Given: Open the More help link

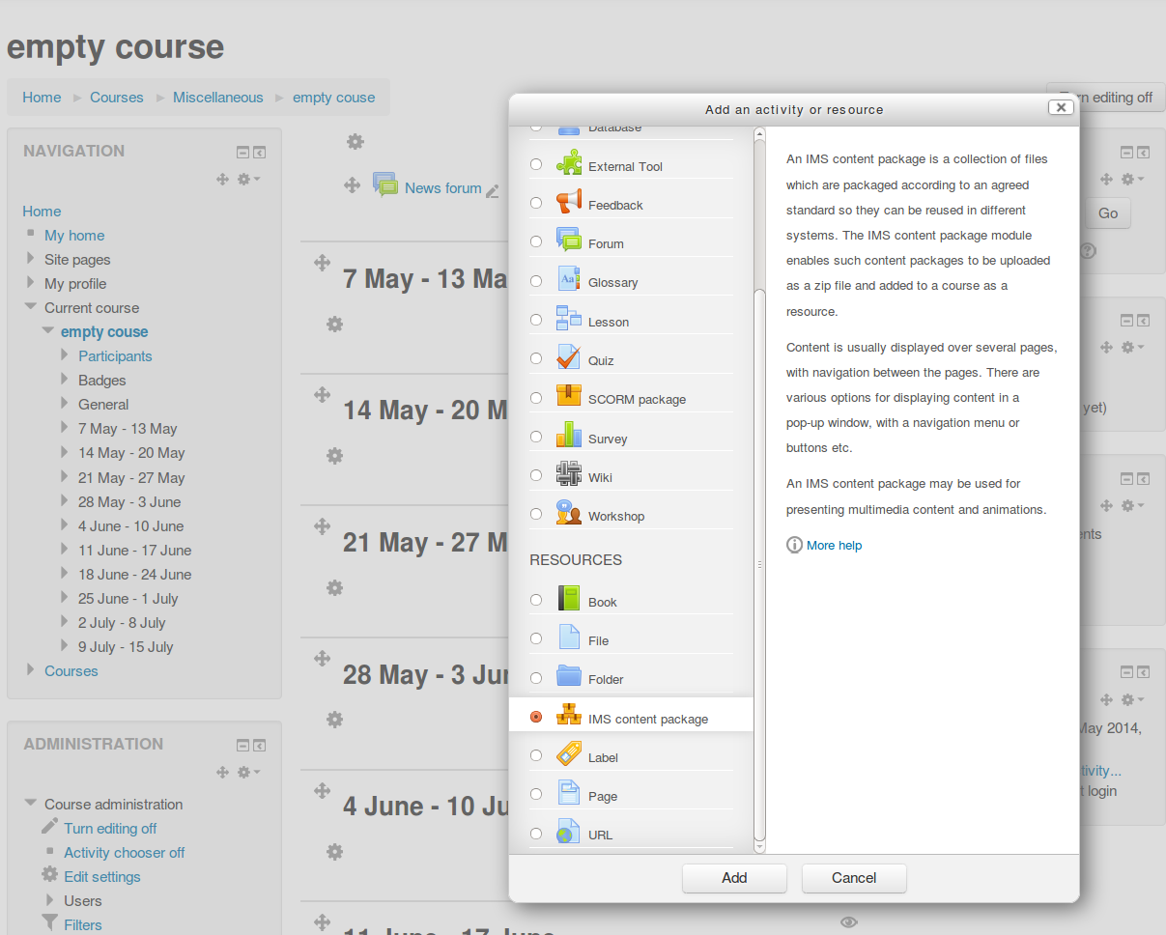Looking at the screenshot, I should pos(834,546).
